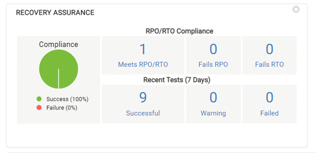
Task: Show the Failed tests link
Action: (x=270, y=113)
